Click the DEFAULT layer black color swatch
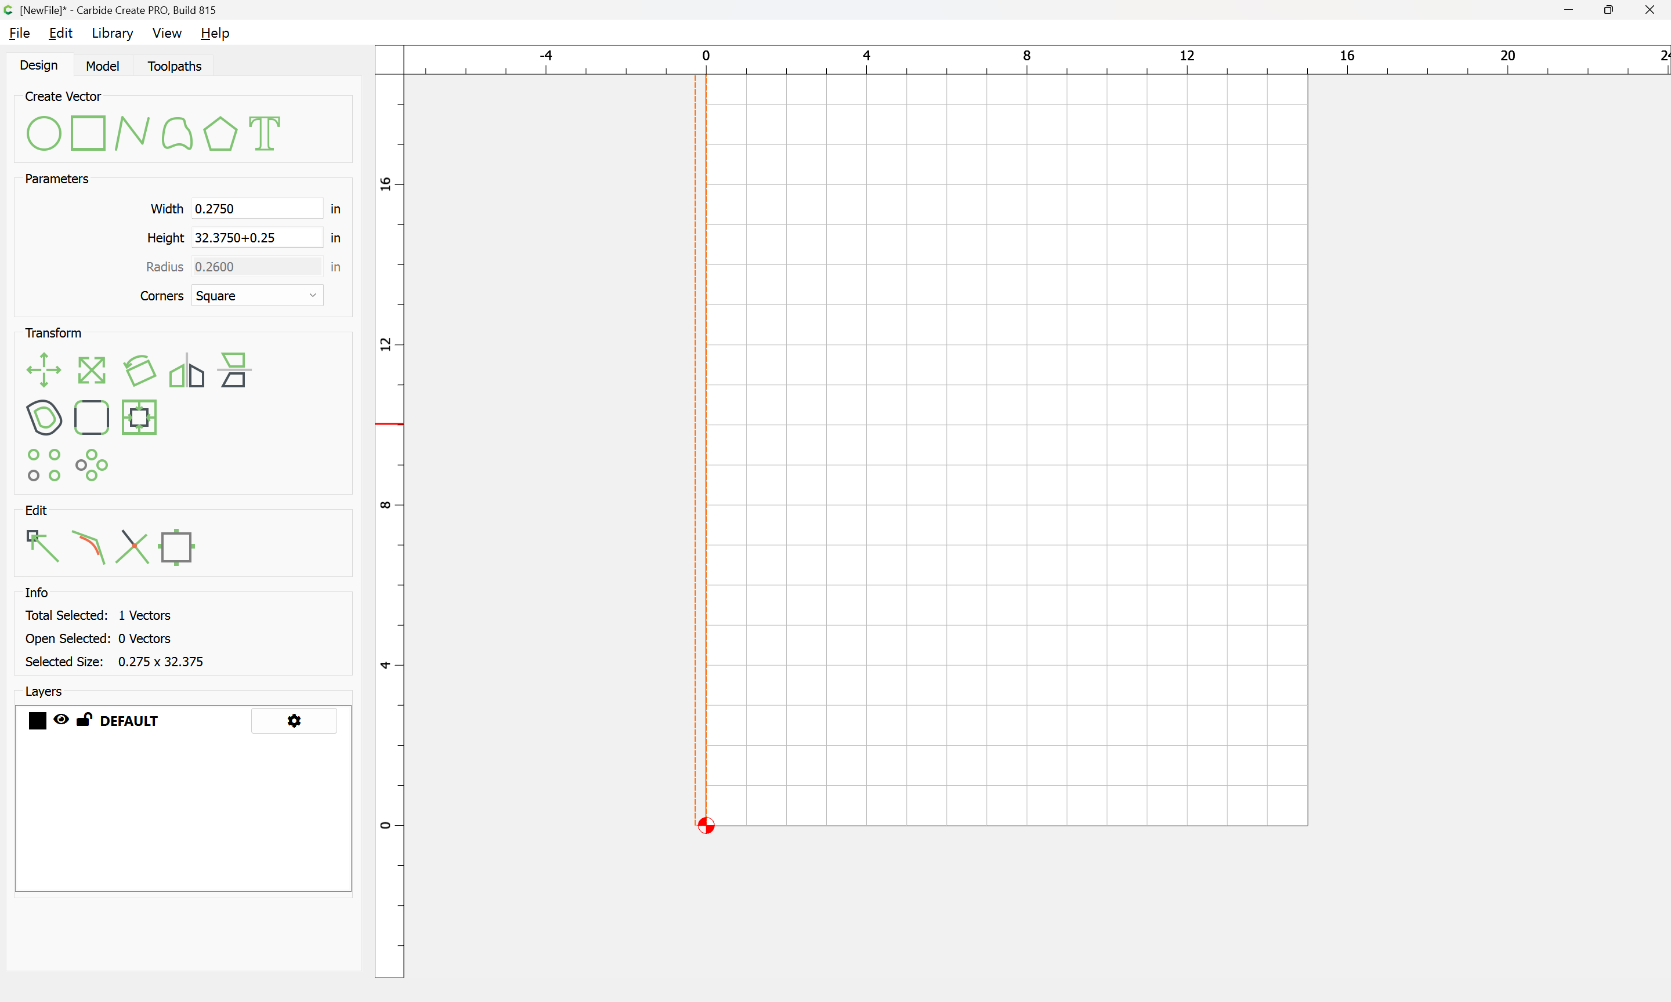Viewport: 1671px width, 1002px height. click(x=38, y=720)
